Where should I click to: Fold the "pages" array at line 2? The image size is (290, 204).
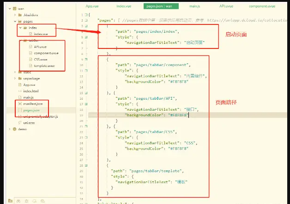pyautogui.click(x=86, y=20)
